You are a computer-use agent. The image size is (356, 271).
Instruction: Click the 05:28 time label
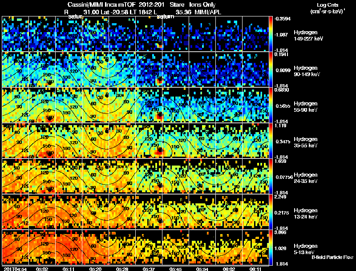[122, 269]
